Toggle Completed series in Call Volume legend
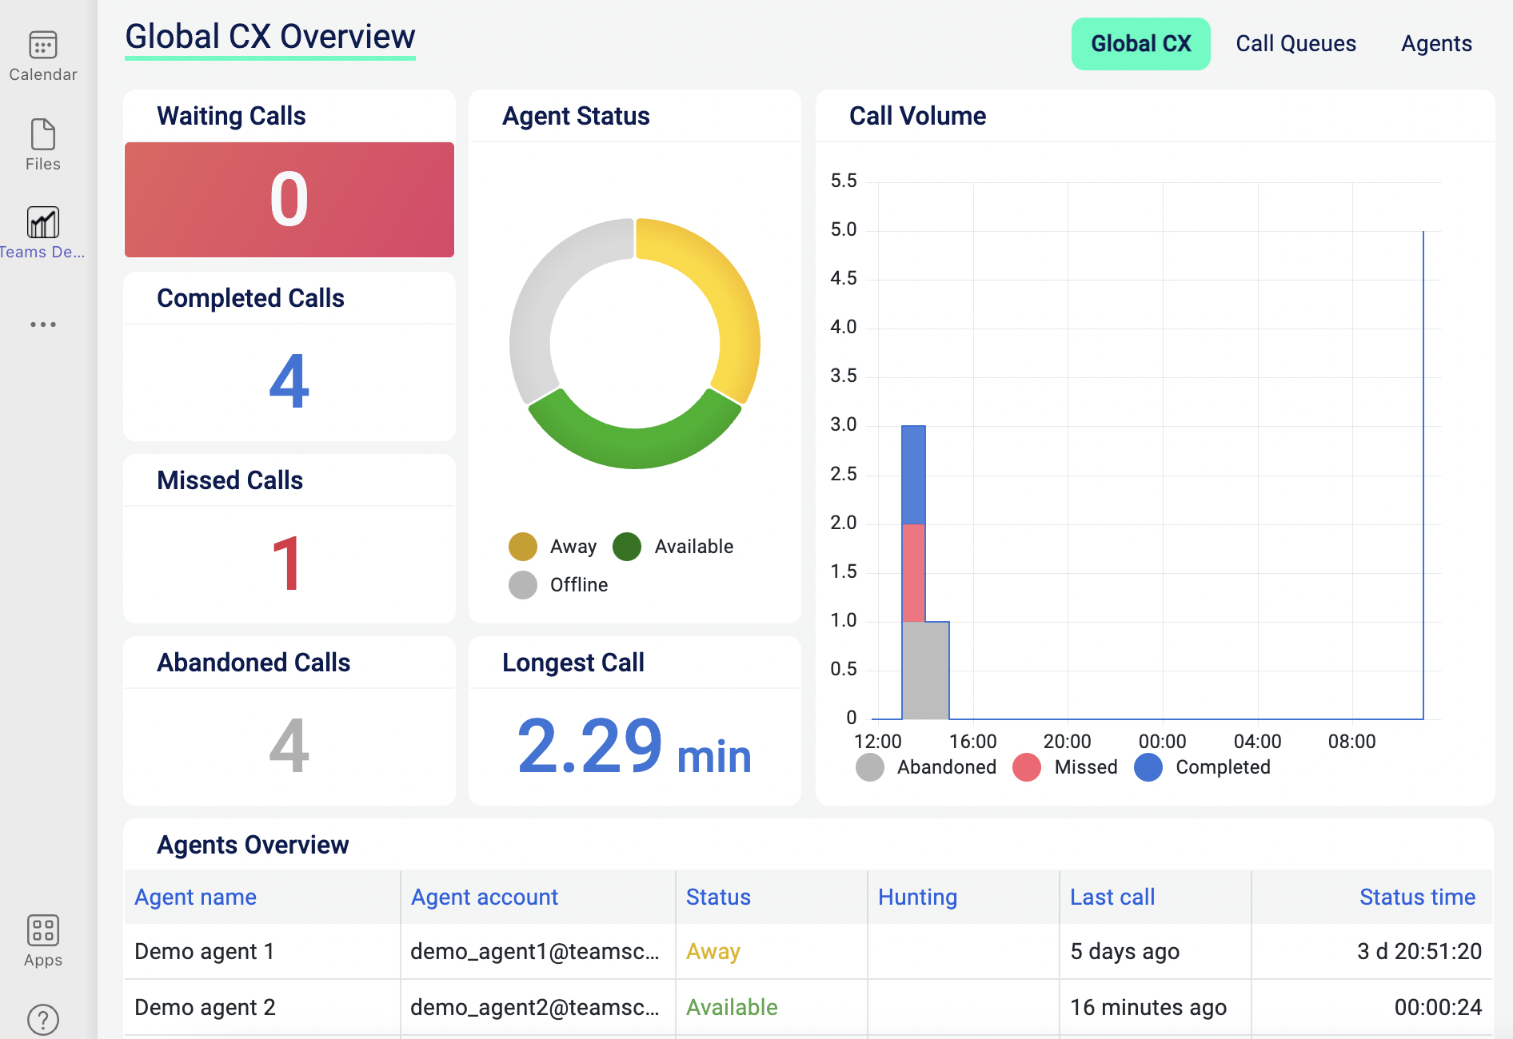 tap(1203, 767)
